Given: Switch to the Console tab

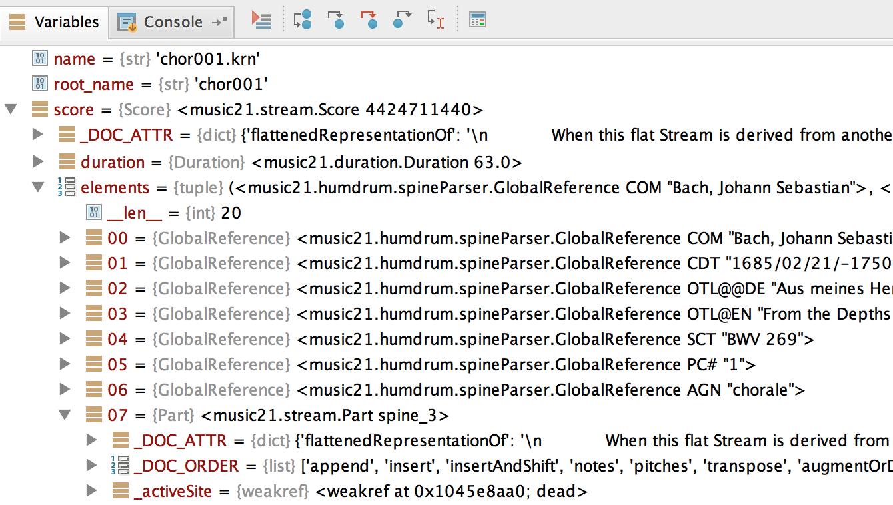Looking at the screenshot, I should click(173, 22).
